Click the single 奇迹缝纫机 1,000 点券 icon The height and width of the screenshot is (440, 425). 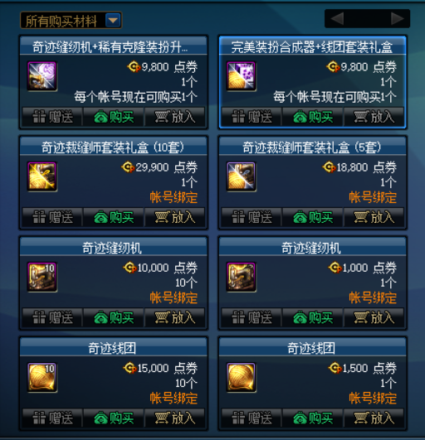click(x=242, y=277)
